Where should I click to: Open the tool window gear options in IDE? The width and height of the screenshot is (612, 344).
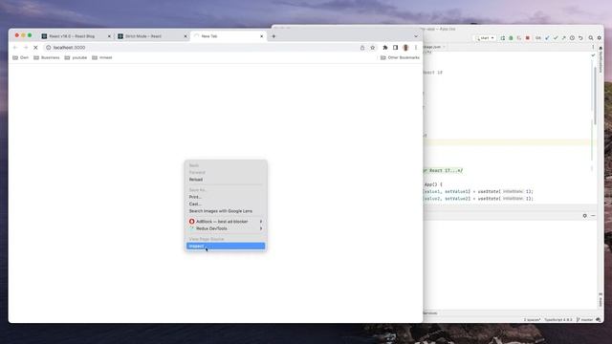click(584, 216)
